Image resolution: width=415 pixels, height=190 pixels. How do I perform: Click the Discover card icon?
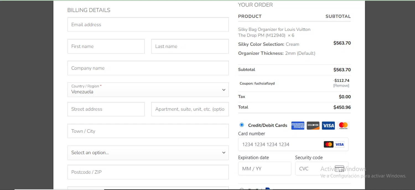point(313,125)
